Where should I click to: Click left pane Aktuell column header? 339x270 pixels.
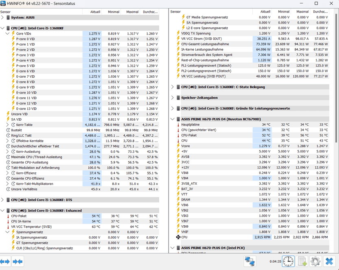pos(92,12)
